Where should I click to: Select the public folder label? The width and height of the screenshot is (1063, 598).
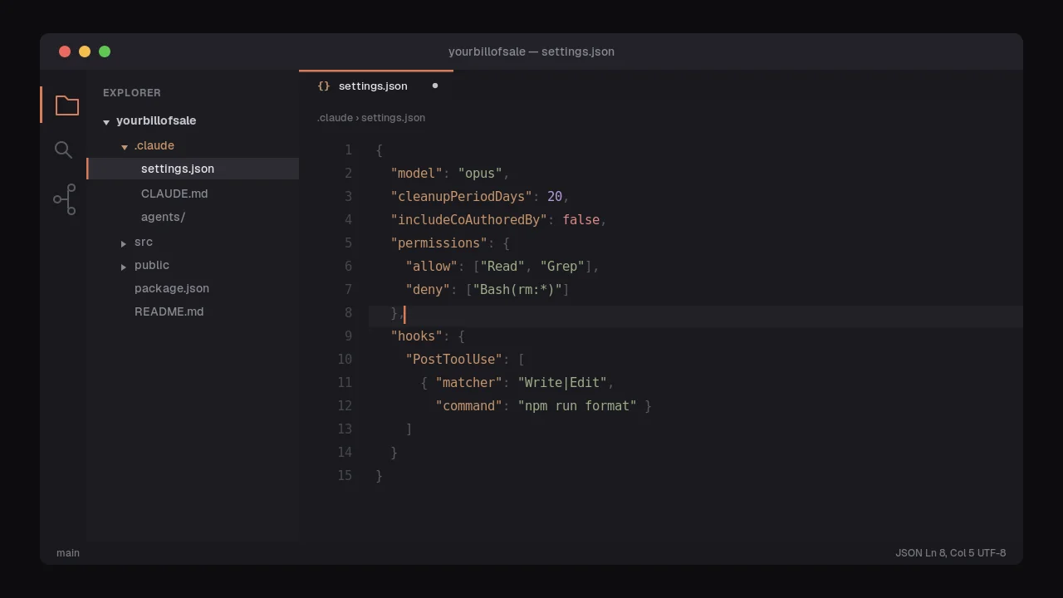click(x=152, y=265)
